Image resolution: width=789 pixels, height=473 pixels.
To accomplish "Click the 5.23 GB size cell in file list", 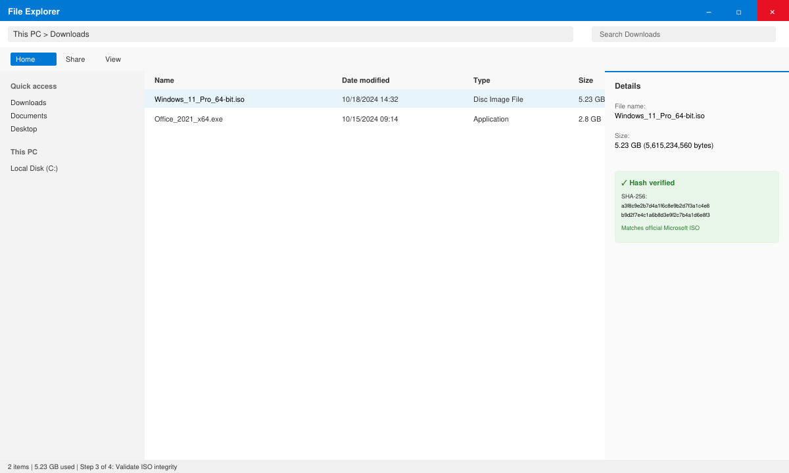I will coord(592,99).
